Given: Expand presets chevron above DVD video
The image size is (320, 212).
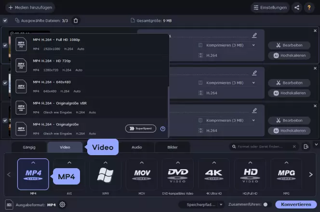Looking at the screenshot, I should pyautogui.click(x=178, y=163).
